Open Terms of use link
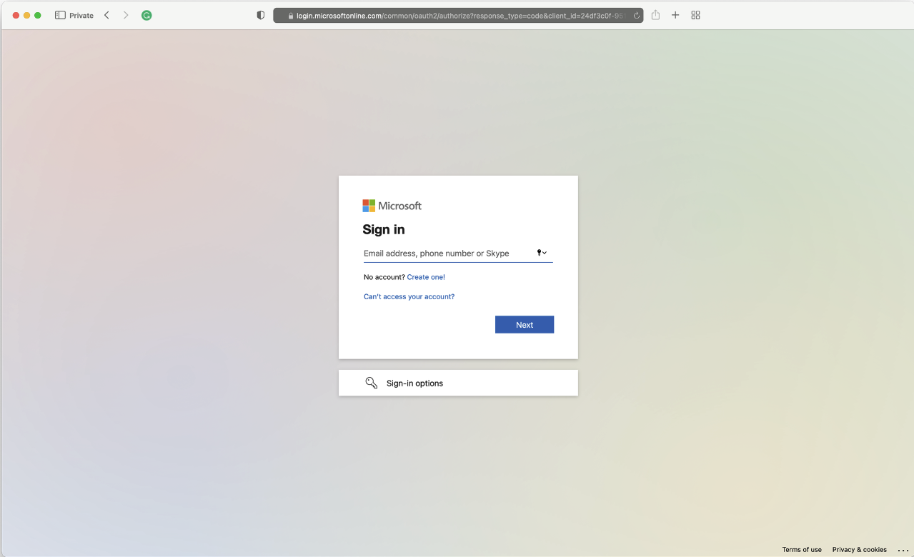The width and height of the screenshot is (914, 557). pos(802,550)
